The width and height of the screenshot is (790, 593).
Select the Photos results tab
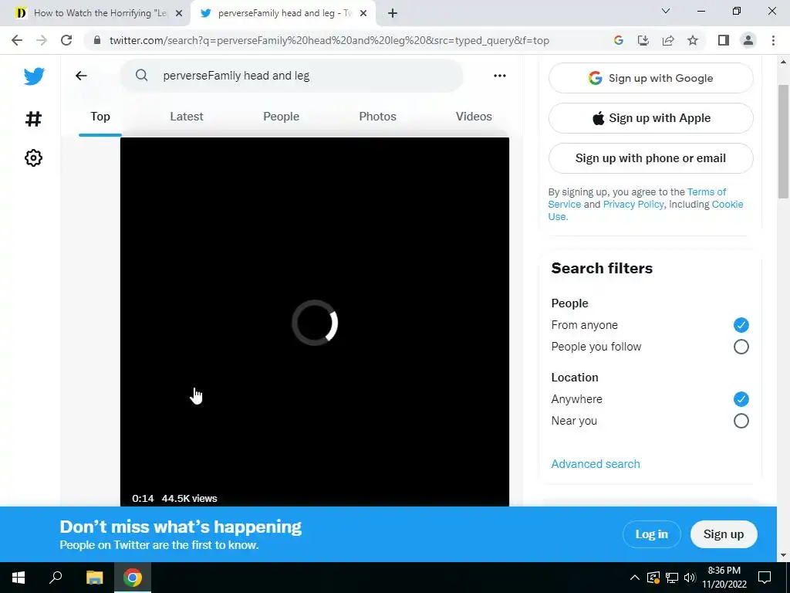point(377,117)
